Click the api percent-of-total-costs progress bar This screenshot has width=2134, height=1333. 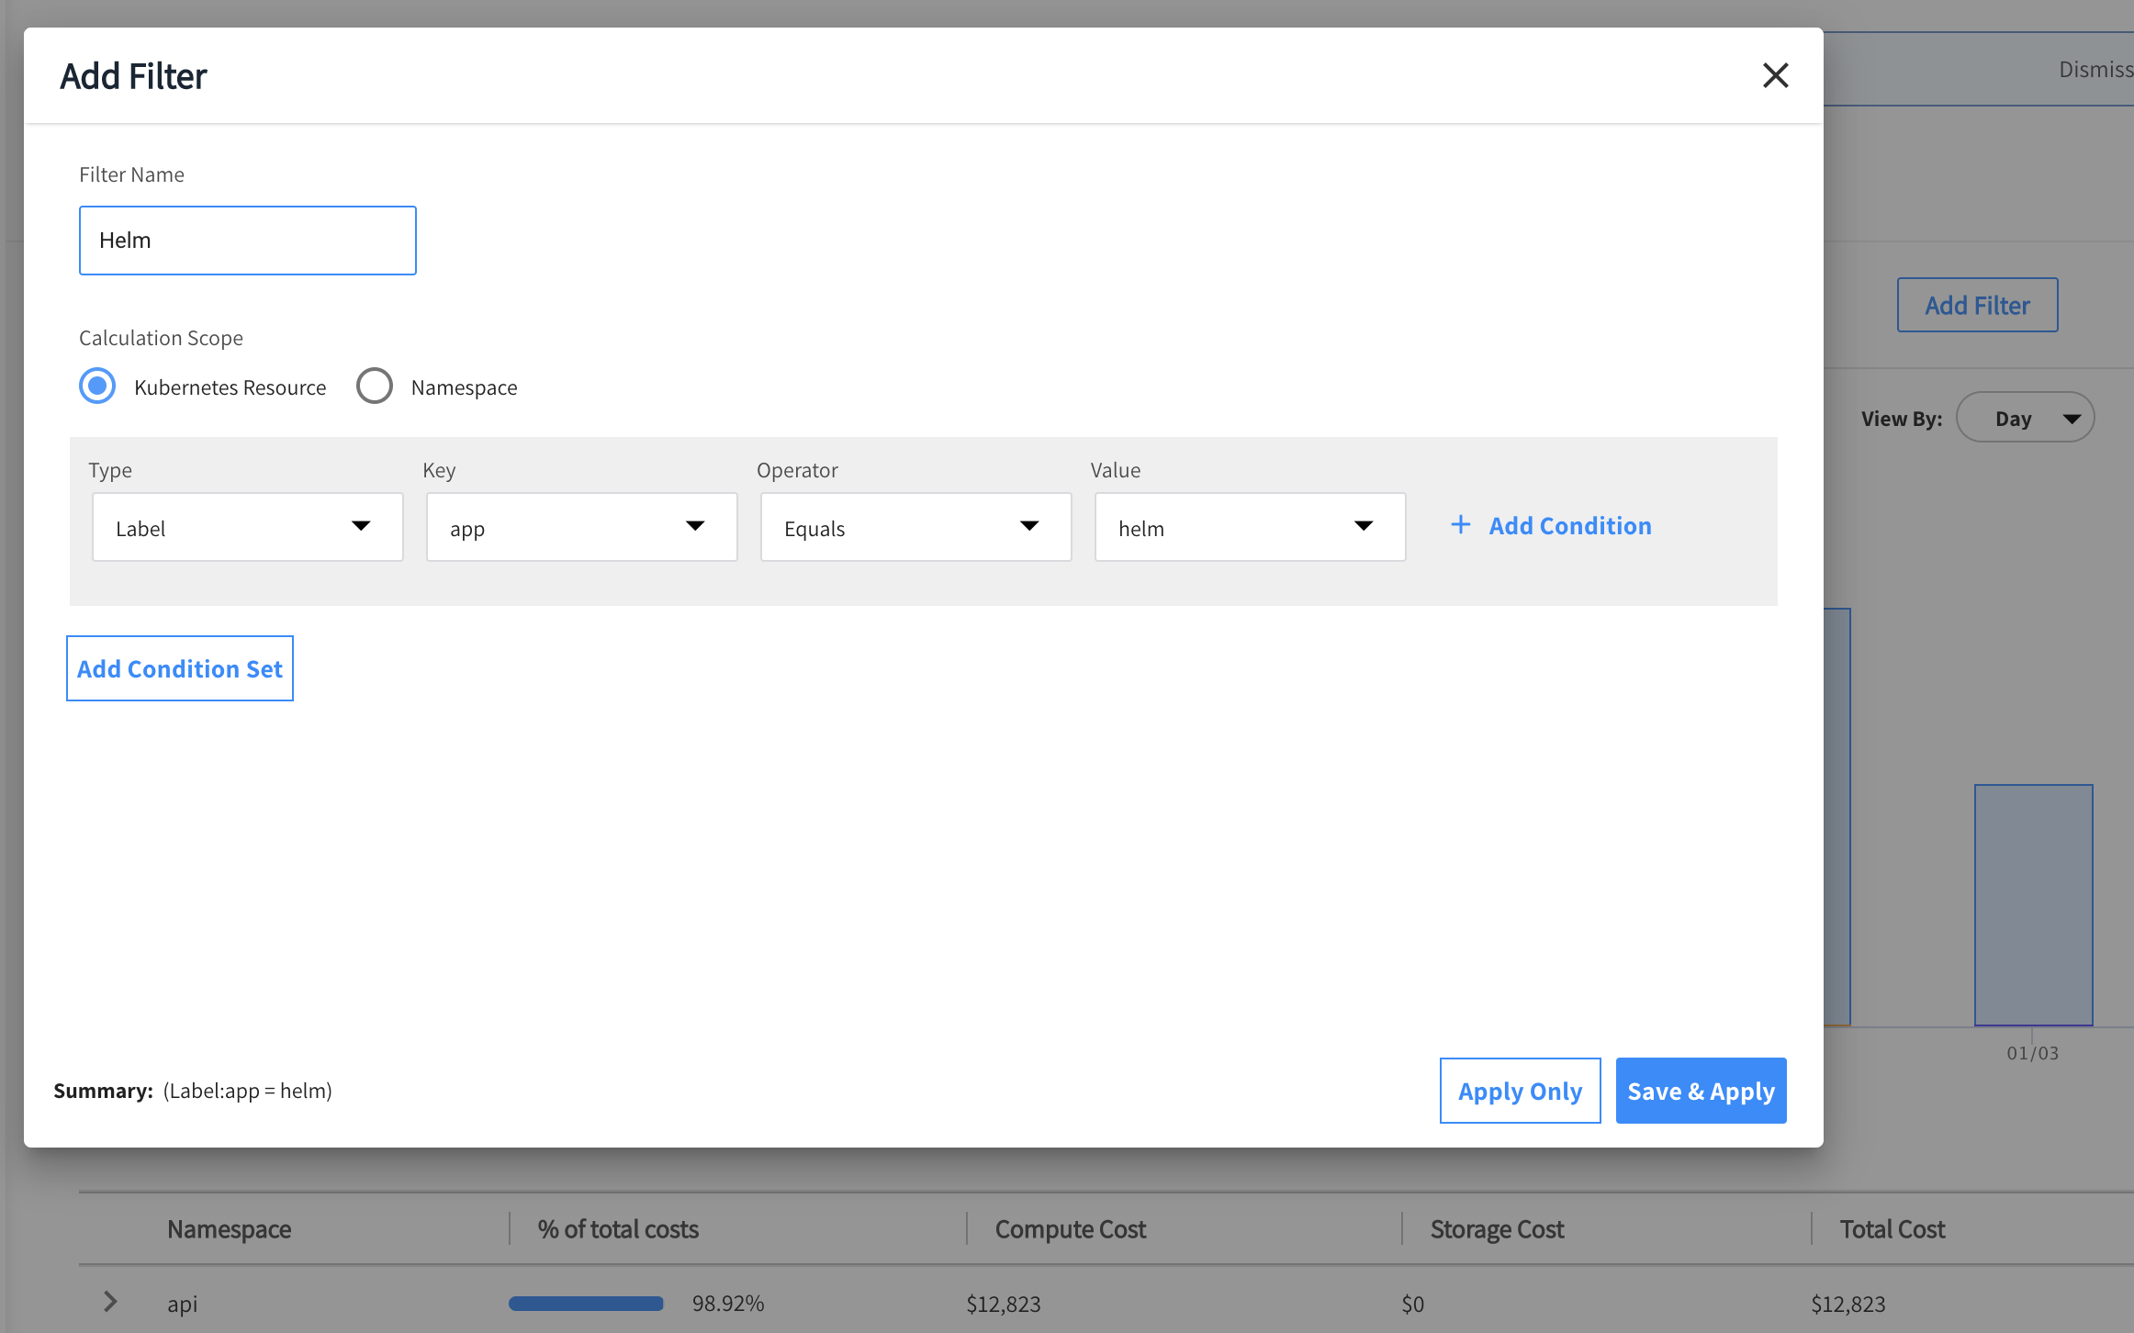[586, 1304]
